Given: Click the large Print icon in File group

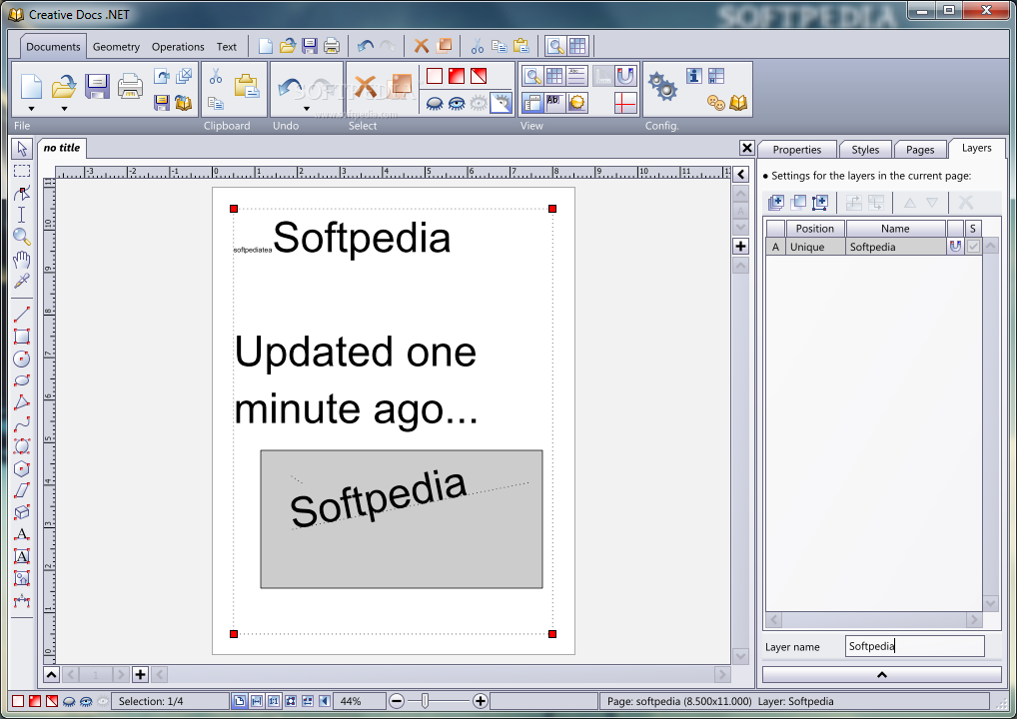Looking at the screenshot, I should [130, 86].
